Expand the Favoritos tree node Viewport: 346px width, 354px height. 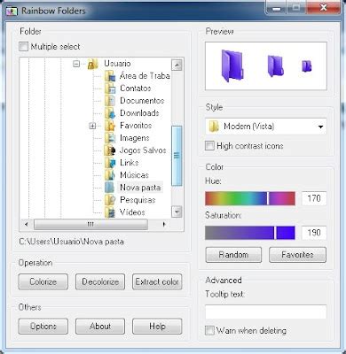(92, 126)
